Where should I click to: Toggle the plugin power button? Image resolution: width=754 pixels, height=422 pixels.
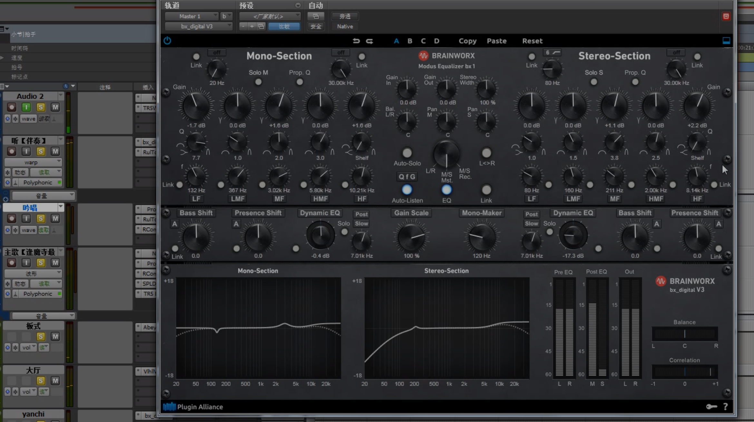(167, 41)
